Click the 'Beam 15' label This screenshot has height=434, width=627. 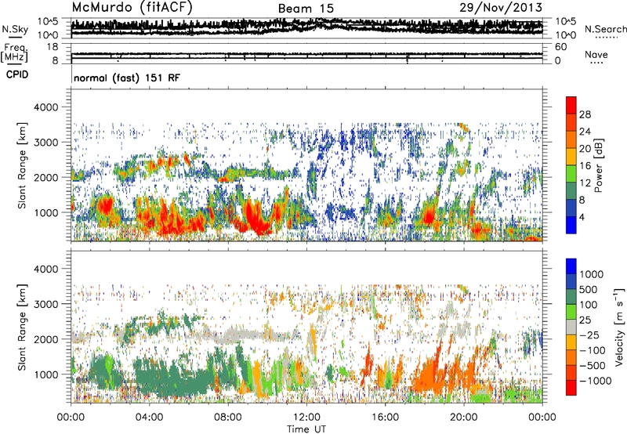(306, 9)
